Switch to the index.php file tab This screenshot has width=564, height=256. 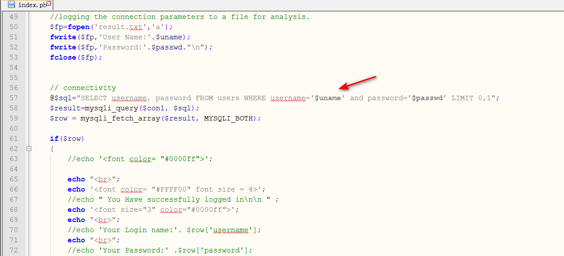pyautogui.click(x=32, y=5)
